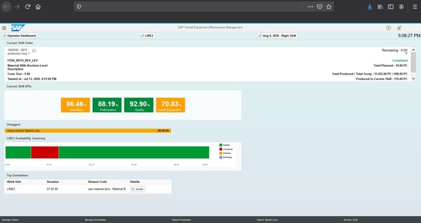Go to the browser home page
Screen dimensions: 421x223
pyautogui.click(x=38, y=7)
